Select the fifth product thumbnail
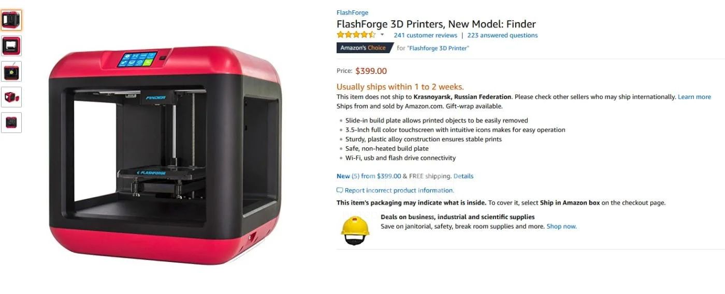 coord(11,122)
